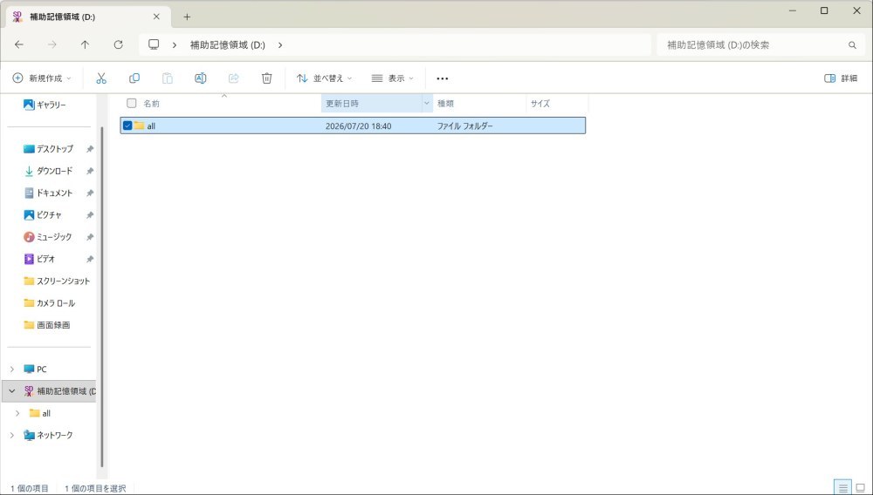Collapse the 補助記憶領域 tree node
873x495 pixels.
(x=12, y=391)
